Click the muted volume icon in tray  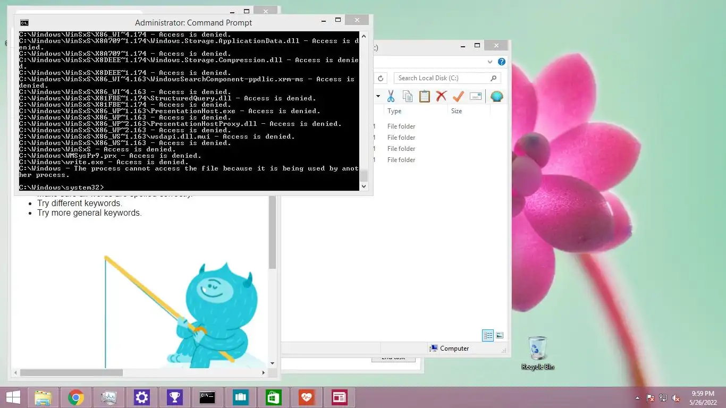676,398
